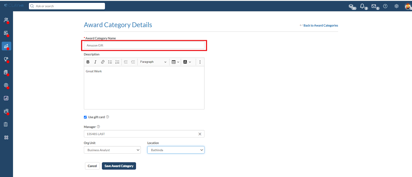Open the bar chart reports sidebar icon
Screen dimensions: 412x177
pos(6,98)
